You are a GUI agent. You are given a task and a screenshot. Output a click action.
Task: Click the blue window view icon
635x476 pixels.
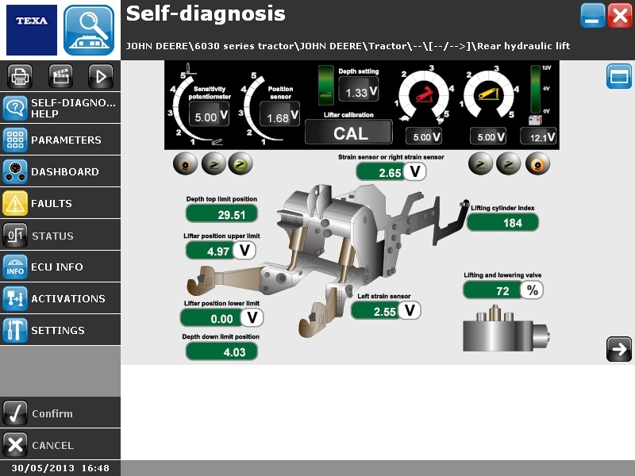click(618, 77)
